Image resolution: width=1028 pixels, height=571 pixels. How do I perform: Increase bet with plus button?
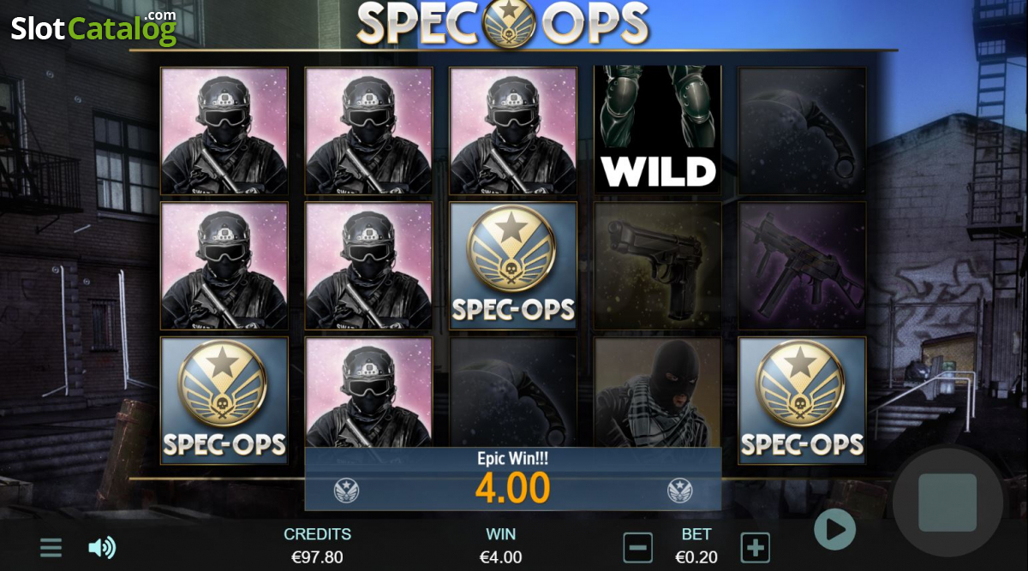point(755,548)
